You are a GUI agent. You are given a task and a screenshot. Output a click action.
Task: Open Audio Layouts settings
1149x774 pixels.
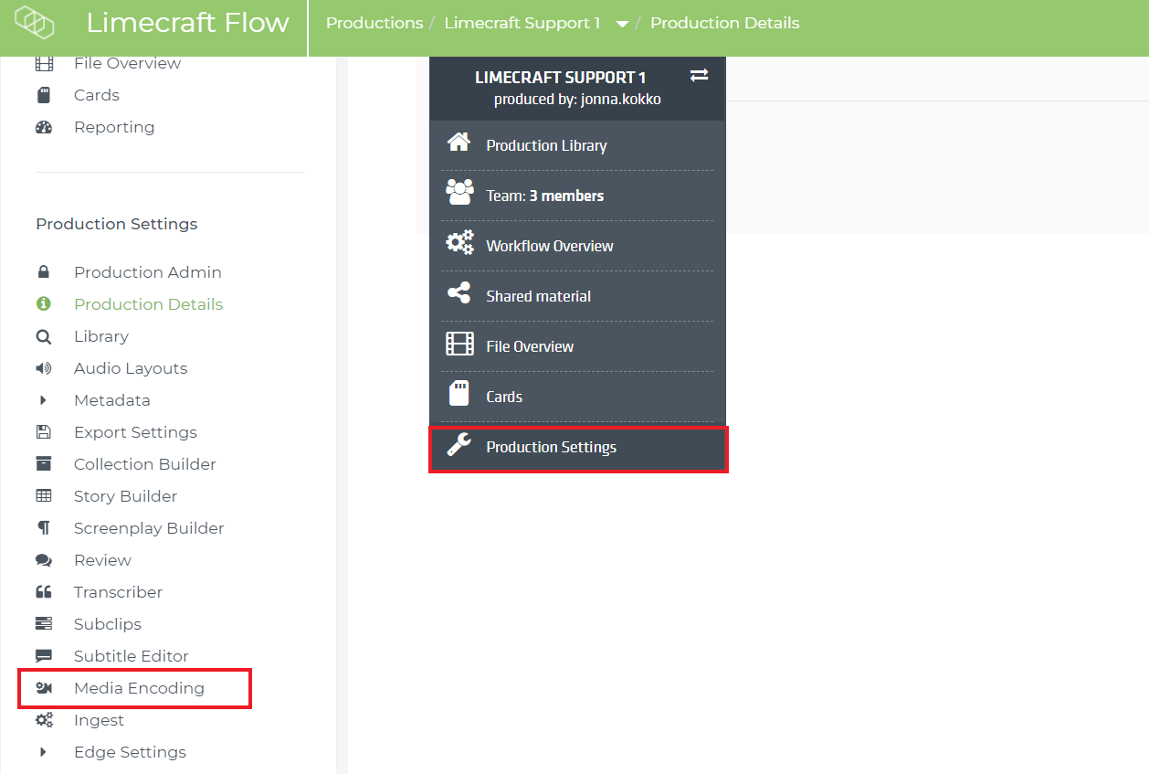tap(131, 368)
